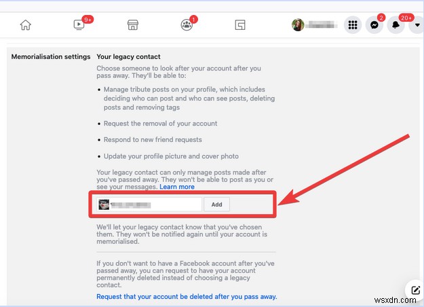Open your profile via the avatar picture
Screen dimensions: 424x307
(x=298, y=25)
